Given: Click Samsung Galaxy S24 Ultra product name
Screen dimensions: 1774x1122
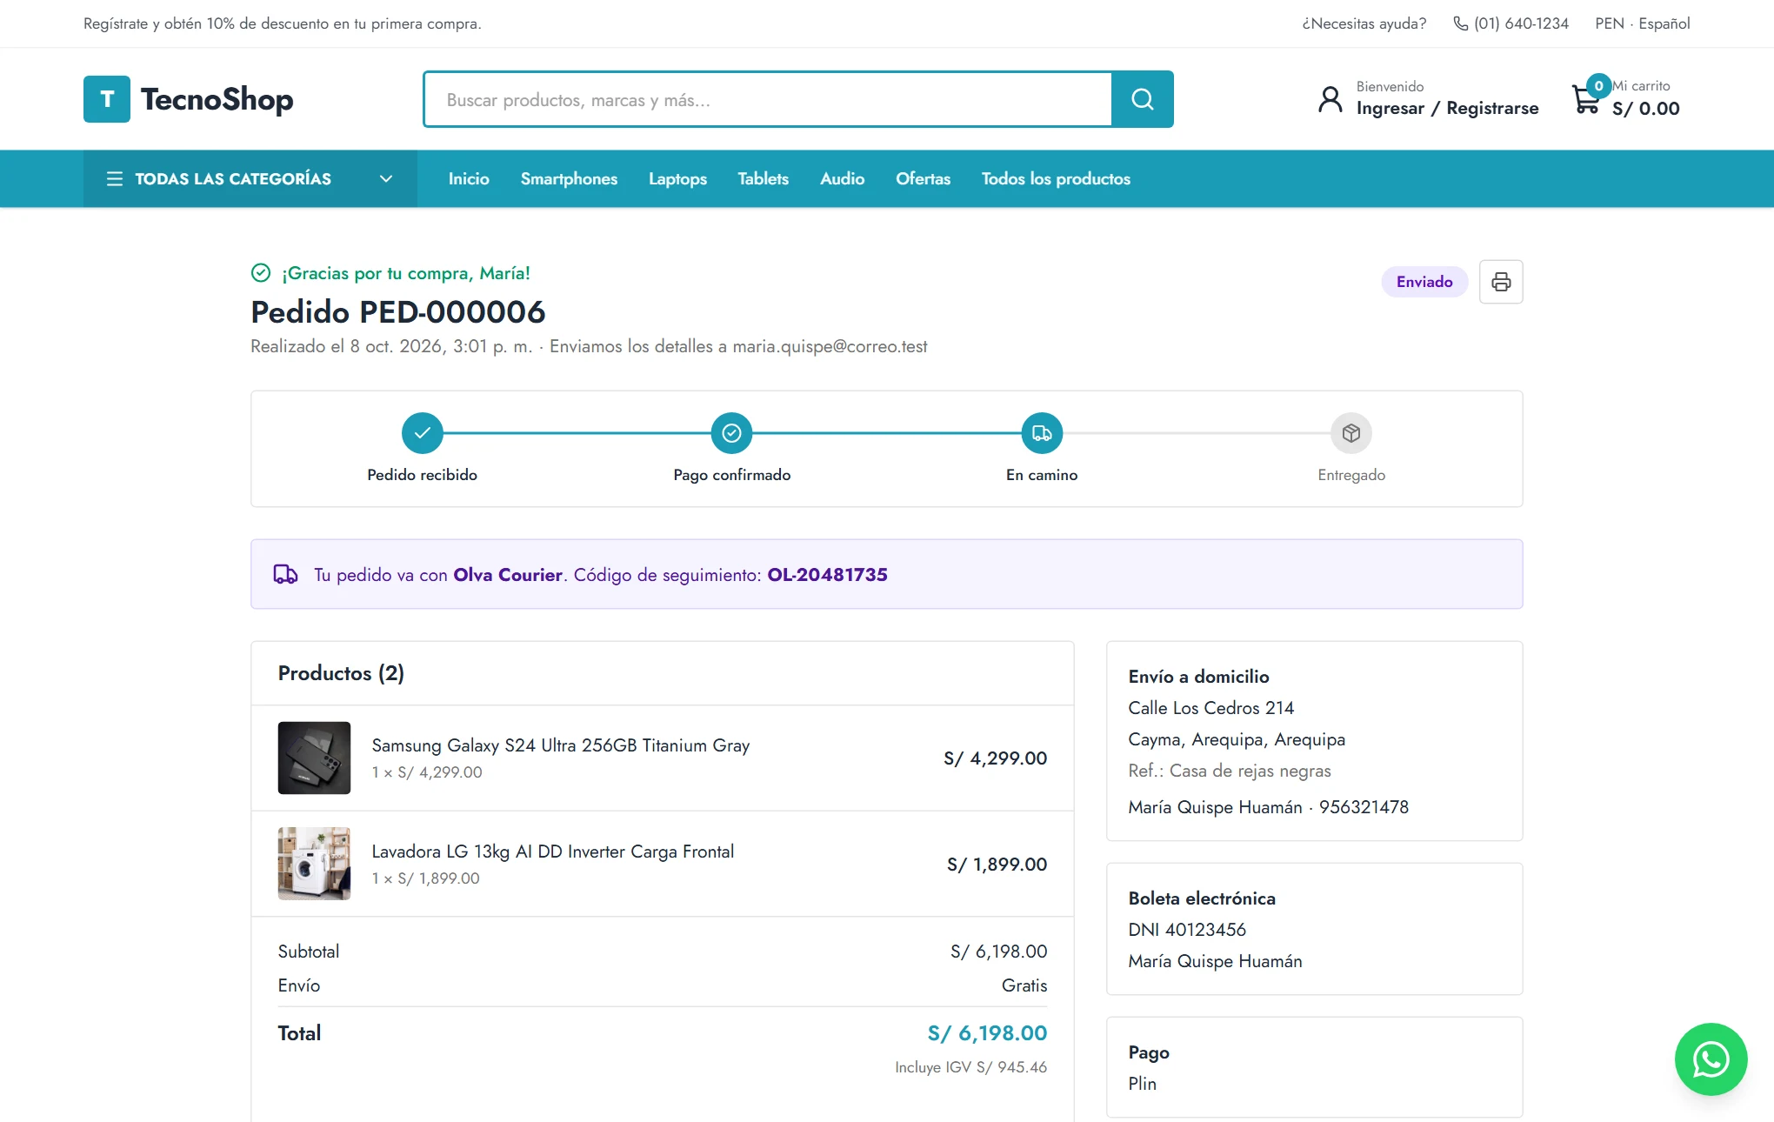Looking at the screenshot, I should (561, 745).
